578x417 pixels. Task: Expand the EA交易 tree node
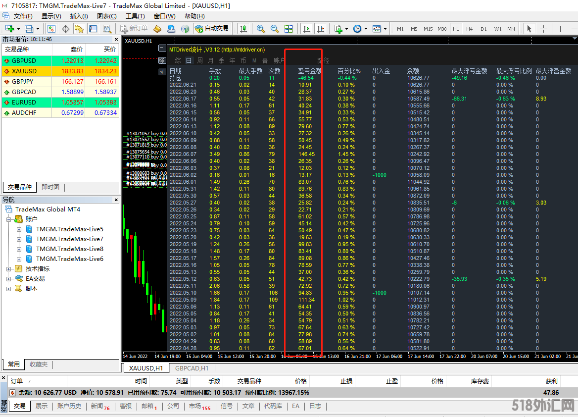[8, 279]
